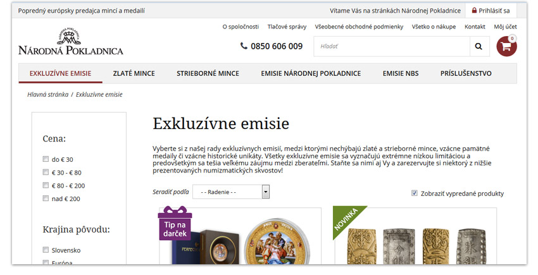Check the nad € 200 filter

[x=46, y=199]
